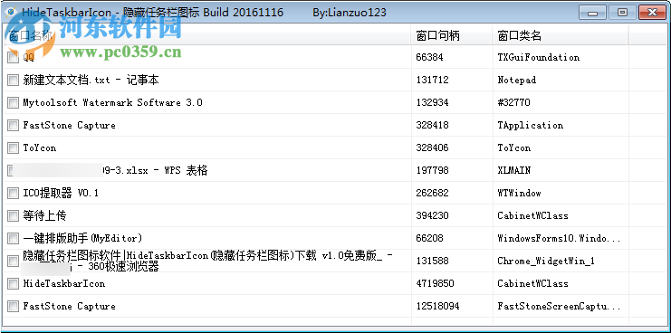Click CabinetWClass in the HideTaskbarIcon row
Image resolution: width=671 pixels, height=333 pixels.
[x=532, y=284]
